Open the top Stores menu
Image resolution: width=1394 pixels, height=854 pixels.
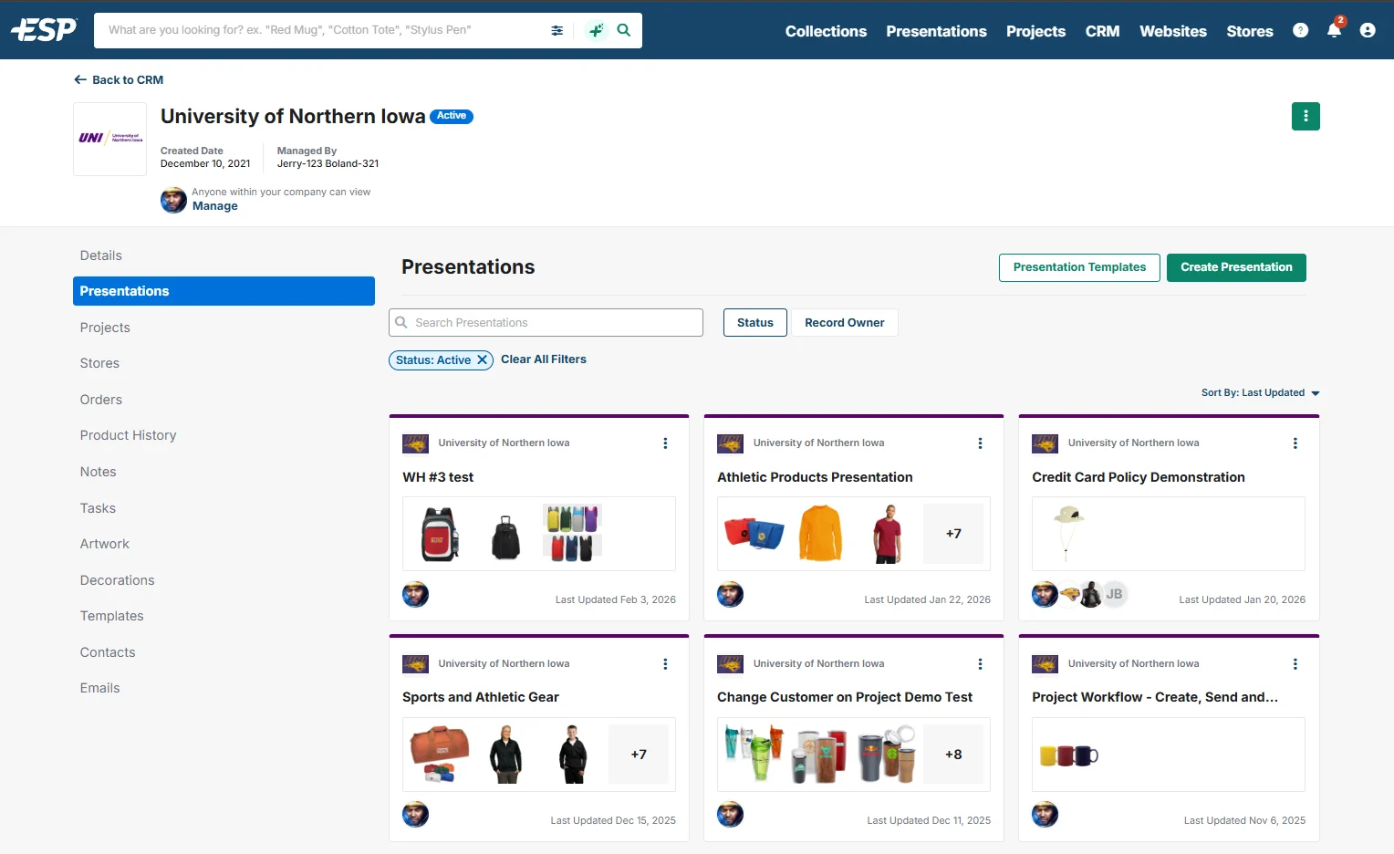click(x=1250, y=31)
